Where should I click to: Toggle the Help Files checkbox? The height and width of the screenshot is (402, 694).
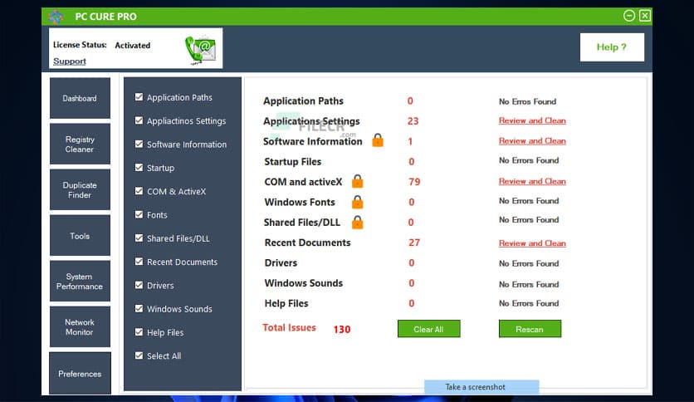click(x=139, y=331)
